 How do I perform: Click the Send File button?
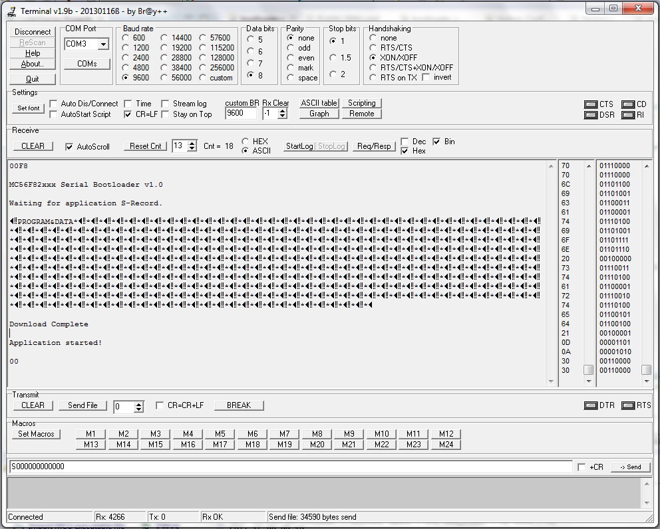pyautogui.click(x=82, y=405)
